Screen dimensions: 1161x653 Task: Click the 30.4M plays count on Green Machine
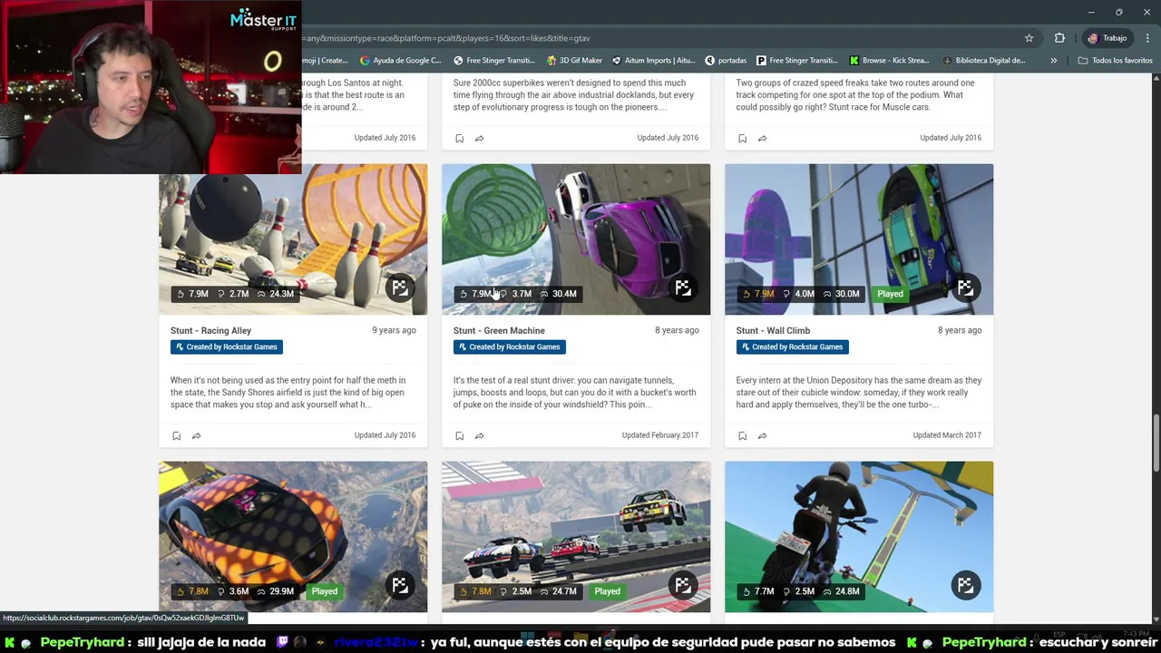(x=558, y=294)
